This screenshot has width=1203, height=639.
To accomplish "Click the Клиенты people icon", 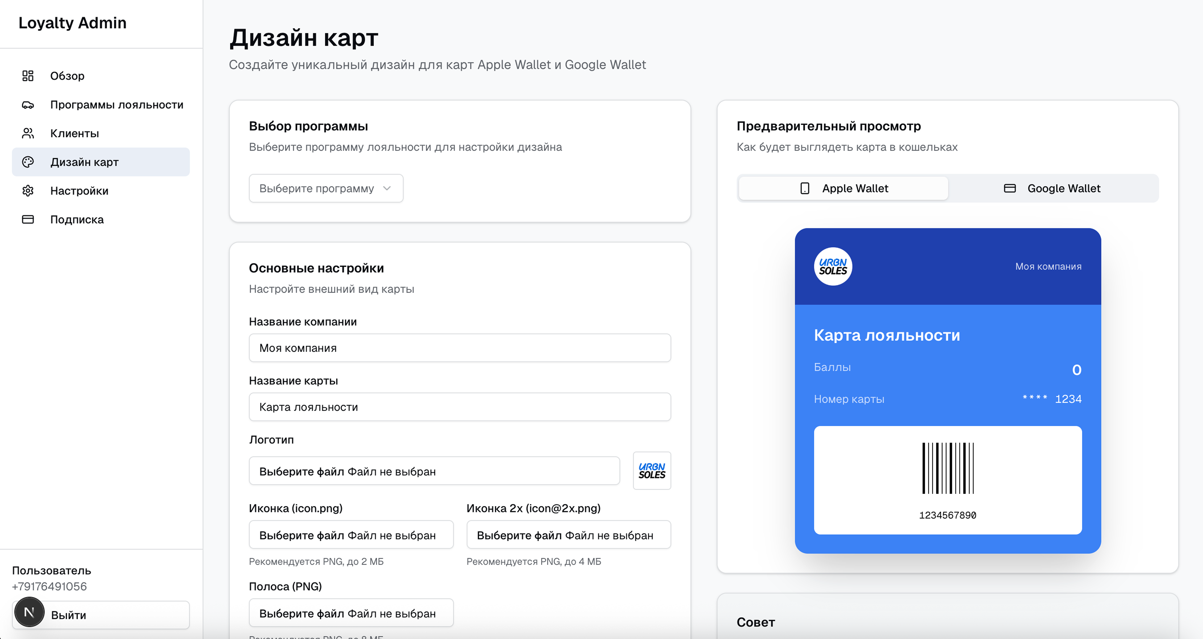I will click(x=28, y=133).
